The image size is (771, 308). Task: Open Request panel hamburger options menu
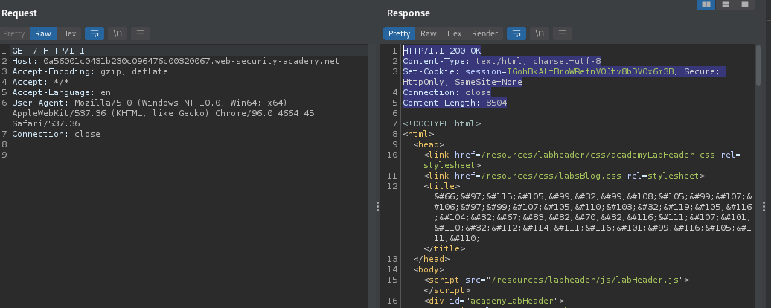[x=141, y=33]
